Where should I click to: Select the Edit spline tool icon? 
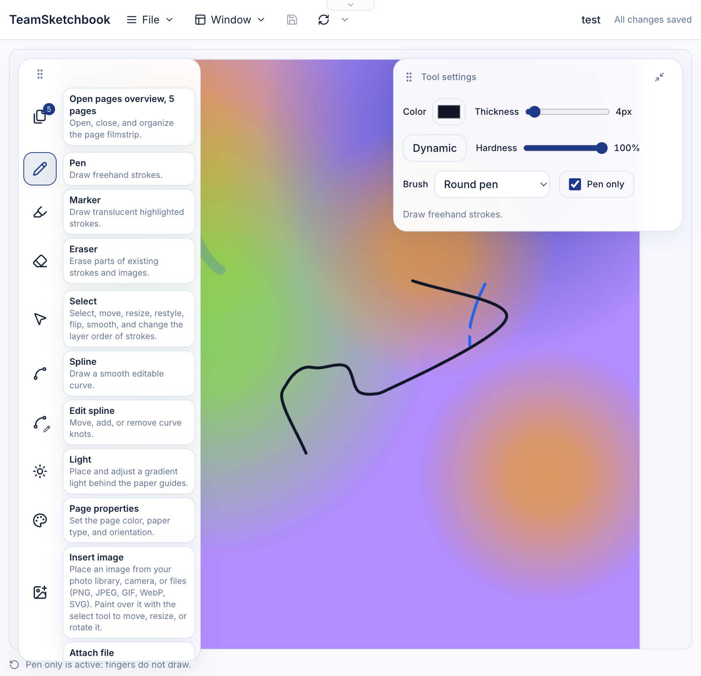click(41, 423)
